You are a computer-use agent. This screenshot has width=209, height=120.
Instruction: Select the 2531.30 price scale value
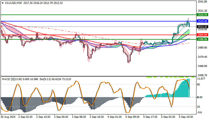click(x=203, y=11)
